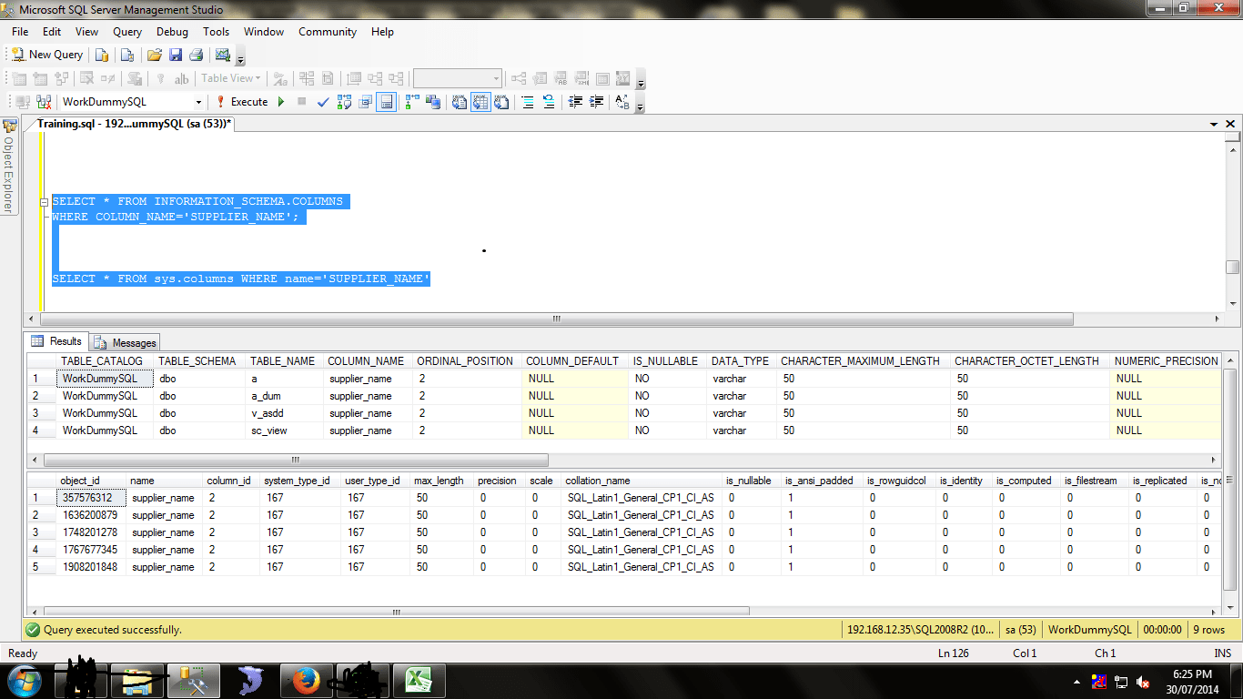
Task: Expand the Object Explorer side tab
Action: (8, 167)
